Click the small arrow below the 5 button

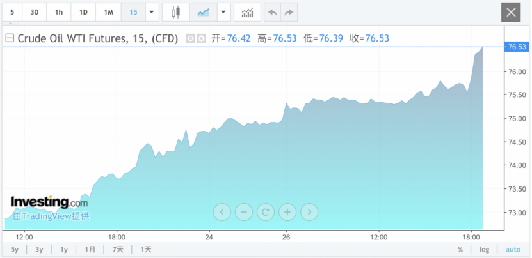point(10,24)
